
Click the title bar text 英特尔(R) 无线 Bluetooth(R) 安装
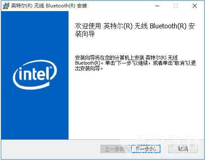(49, 6)
